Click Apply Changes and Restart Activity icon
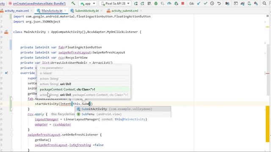Viewport: 271px width, 152px height. (x=142, y=3)
